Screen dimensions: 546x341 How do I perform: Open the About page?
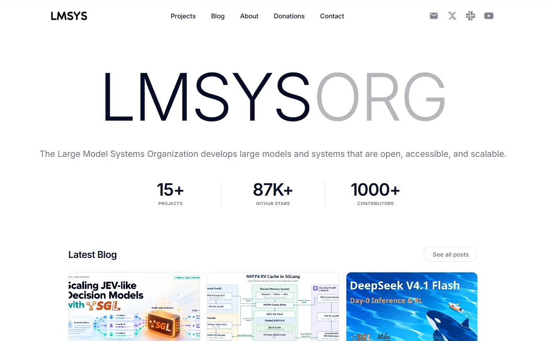(x=249, y=16)
